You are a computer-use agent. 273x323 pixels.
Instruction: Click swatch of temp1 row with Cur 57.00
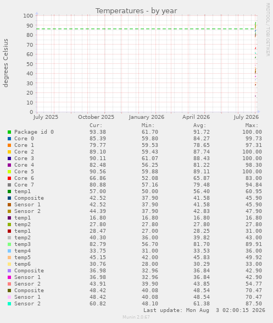click(x=9, y=191)
